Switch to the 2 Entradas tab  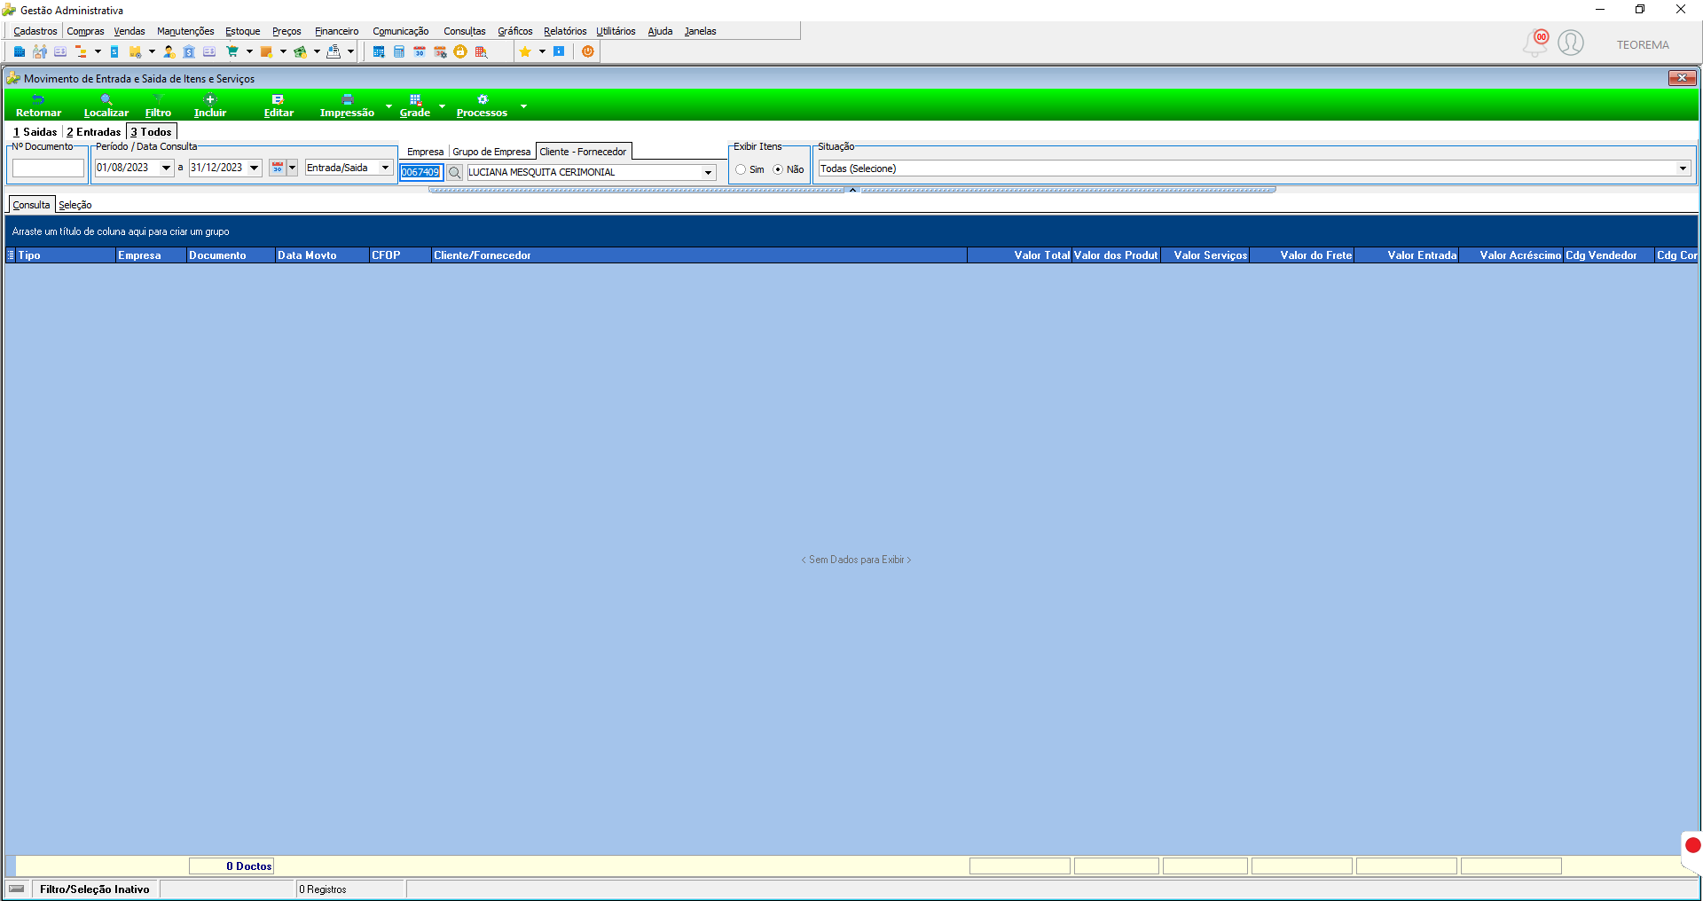point(94,132)
